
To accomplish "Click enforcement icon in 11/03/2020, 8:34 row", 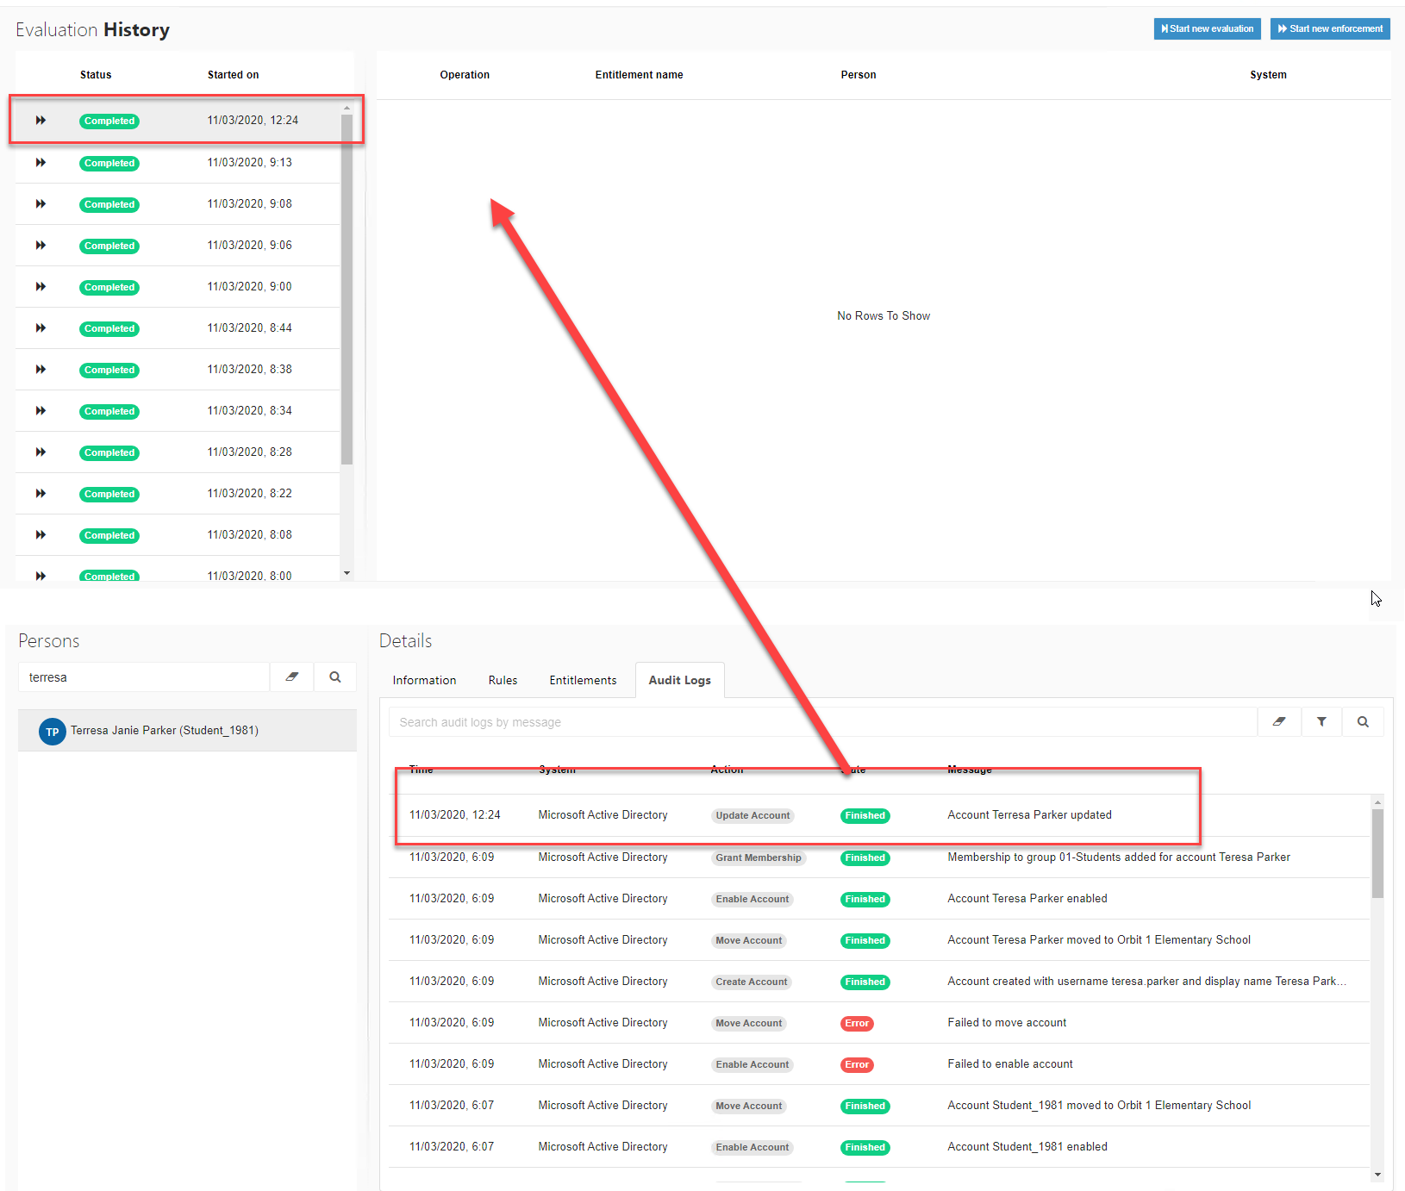I will pyautogui.click(x=41, y=411).
